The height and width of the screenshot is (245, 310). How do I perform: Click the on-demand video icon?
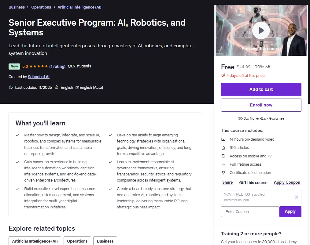223,139
